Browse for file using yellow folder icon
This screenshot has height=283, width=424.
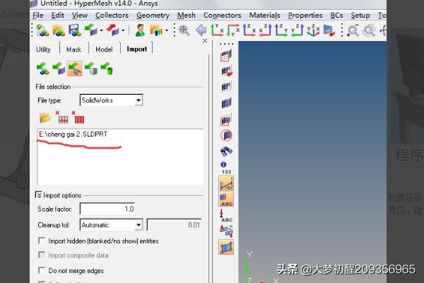pyautogui.click(x=45, y=118)
